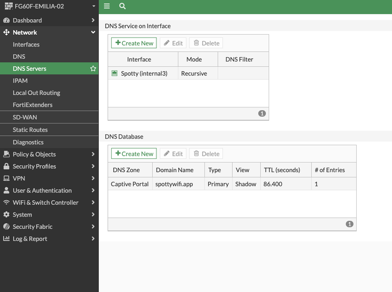The image size is (392, 292).
Task: Toggle the hamburger menu icon
Action: click(x=107, y=6)
